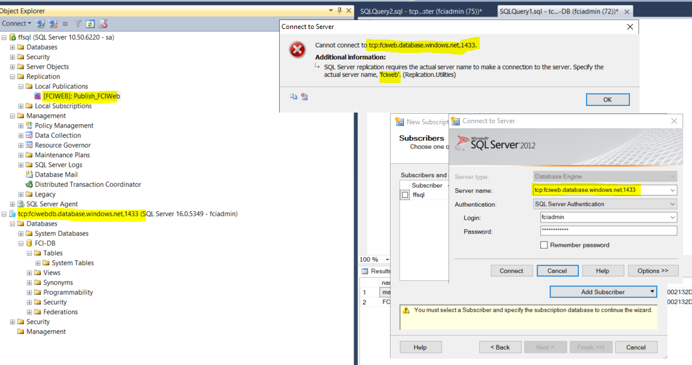Screen dimensions: 692x365
Task: Click the Resource Governor node icon
Action: point(30,145)
